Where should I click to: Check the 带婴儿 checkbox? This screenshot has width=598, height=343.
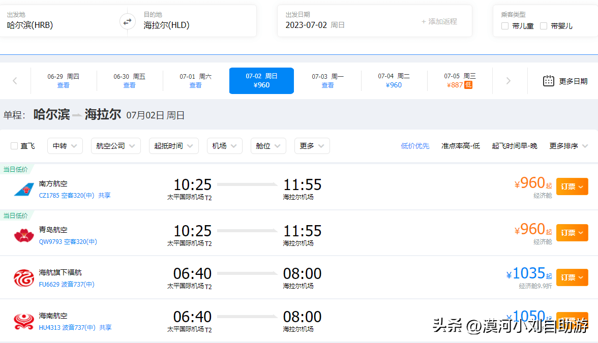click(x=544, y=26)
